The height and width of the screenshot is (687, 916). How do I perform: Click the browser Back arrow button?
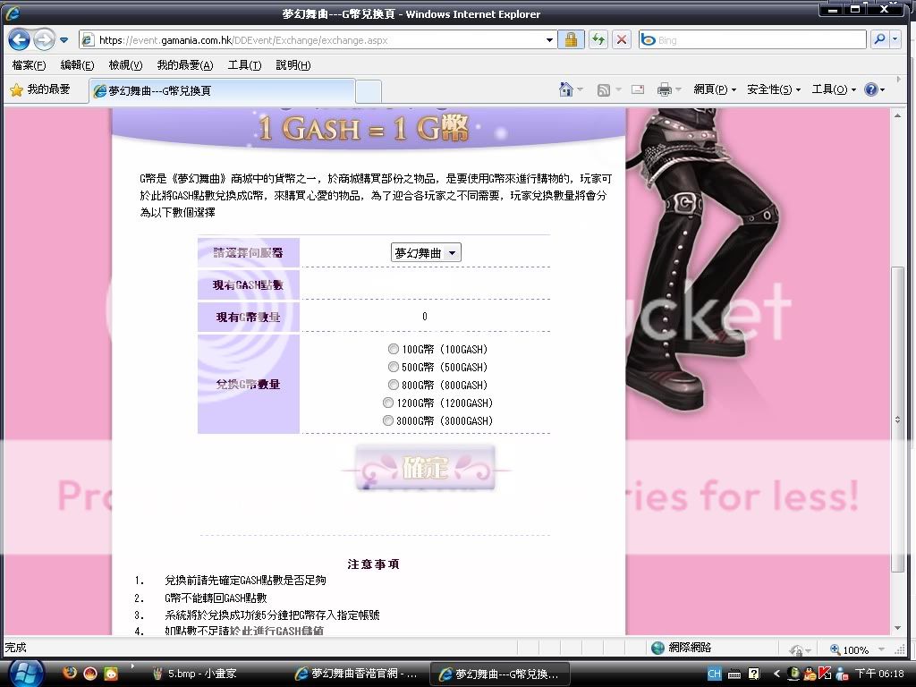[20, 40]
